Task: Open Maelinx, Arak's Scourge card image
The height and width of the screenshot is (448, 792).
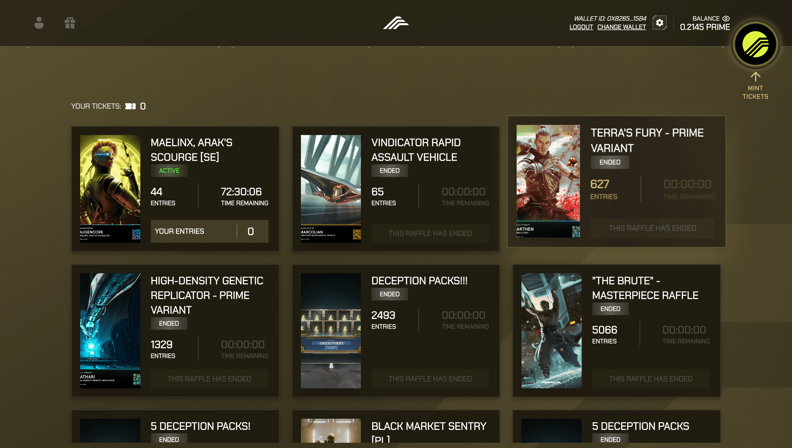Action: pos(110,189)
